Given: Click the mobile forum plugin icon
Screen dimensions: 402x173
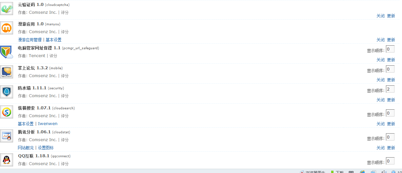Looking at the screenshot, I should pyautogui.click(x=7, y=72).
